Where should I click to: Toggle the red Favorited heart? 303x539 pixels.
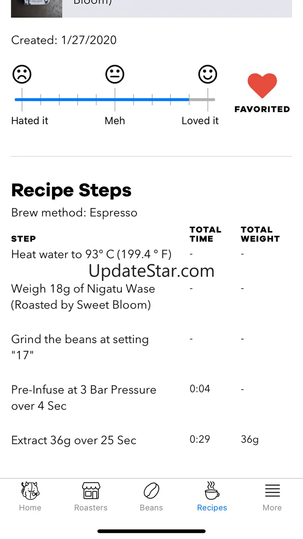click(262, 85)
